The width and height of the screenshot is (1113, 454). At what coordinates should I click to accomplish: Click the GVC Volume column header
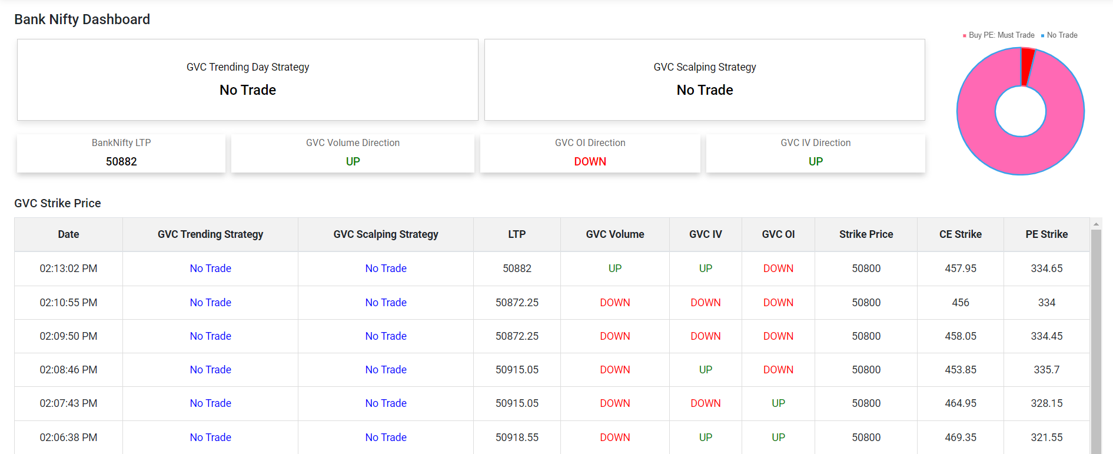click(615, 234)
